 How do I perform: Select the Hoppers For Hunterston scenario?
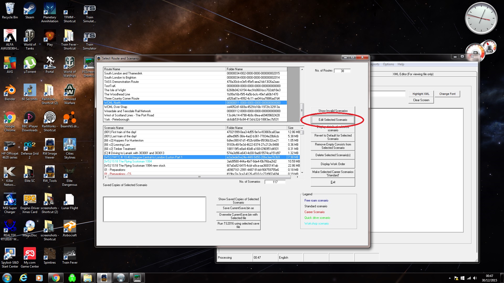coord(124,140)
